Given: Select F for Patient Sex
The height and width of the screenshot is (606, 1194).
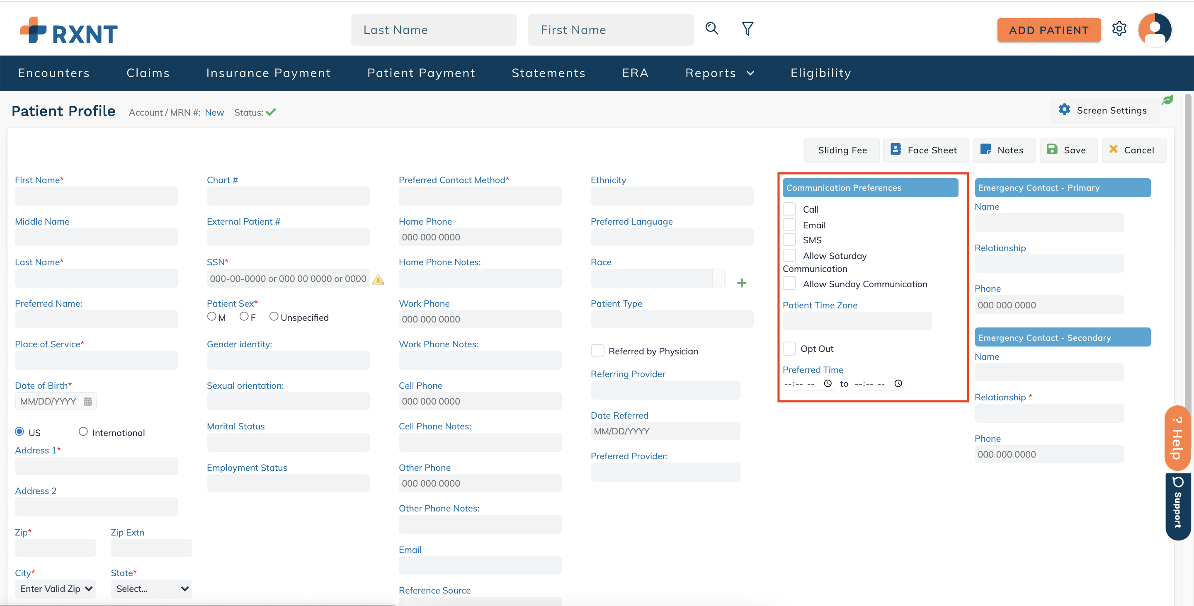Looking at the screenshot, I should click(244, 316).
